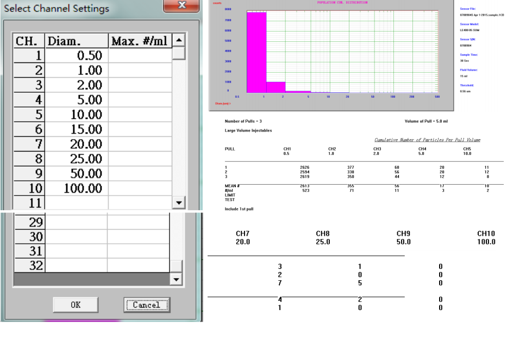Image resolution: width=507 pixels, height=340 pixels.
Task: Click the OK button
Action: pos(76,305)
